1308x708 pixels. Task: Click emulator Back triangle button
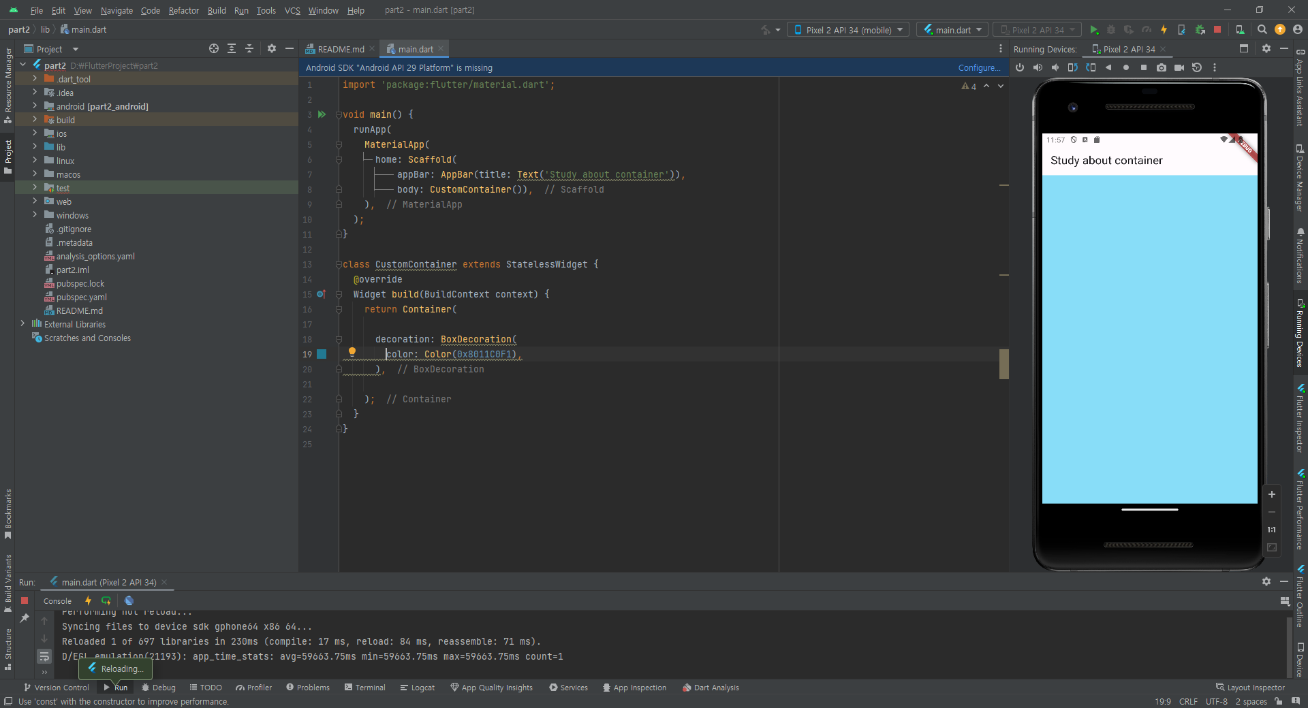pyautogui.click(x=1108, y=67)
